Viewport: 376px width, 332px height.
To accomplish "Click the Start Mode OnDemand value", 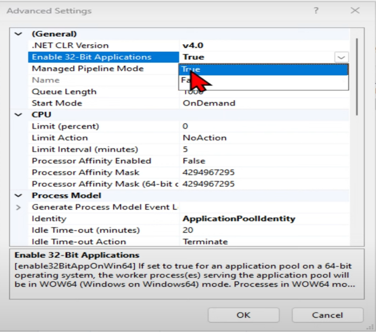I will pyautogui.click(x=209, y=103).
